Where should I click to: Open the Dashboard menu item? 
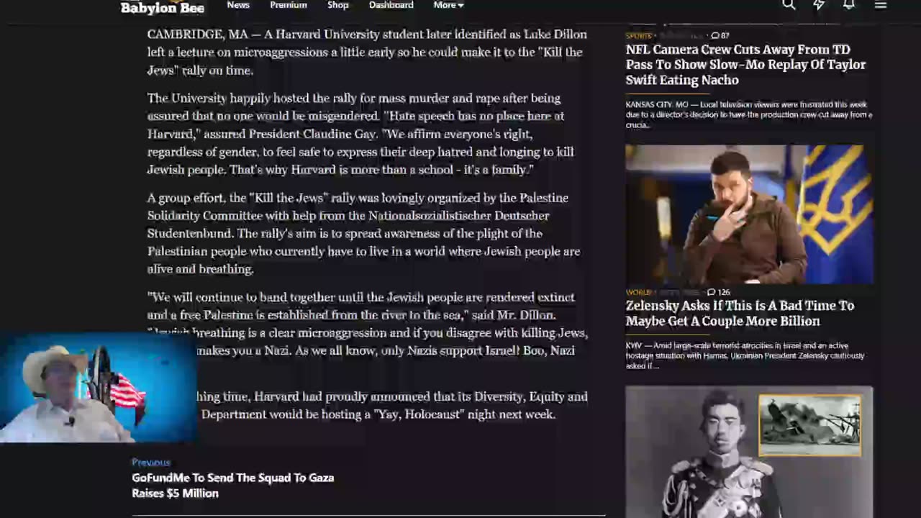(x=391, y=5)
